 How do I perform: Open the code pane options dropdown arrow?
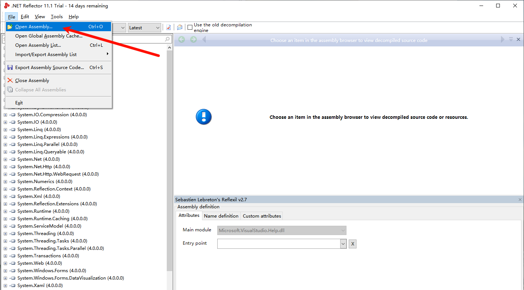(511, 39)
